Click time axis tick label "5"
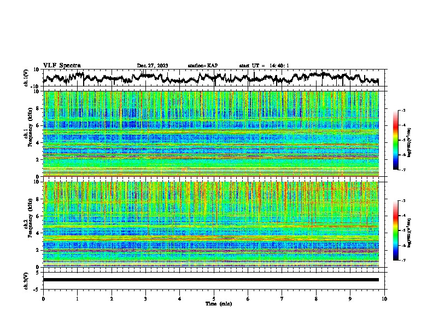The width and height of the screenshot is (433, 335). pos(214,299)
